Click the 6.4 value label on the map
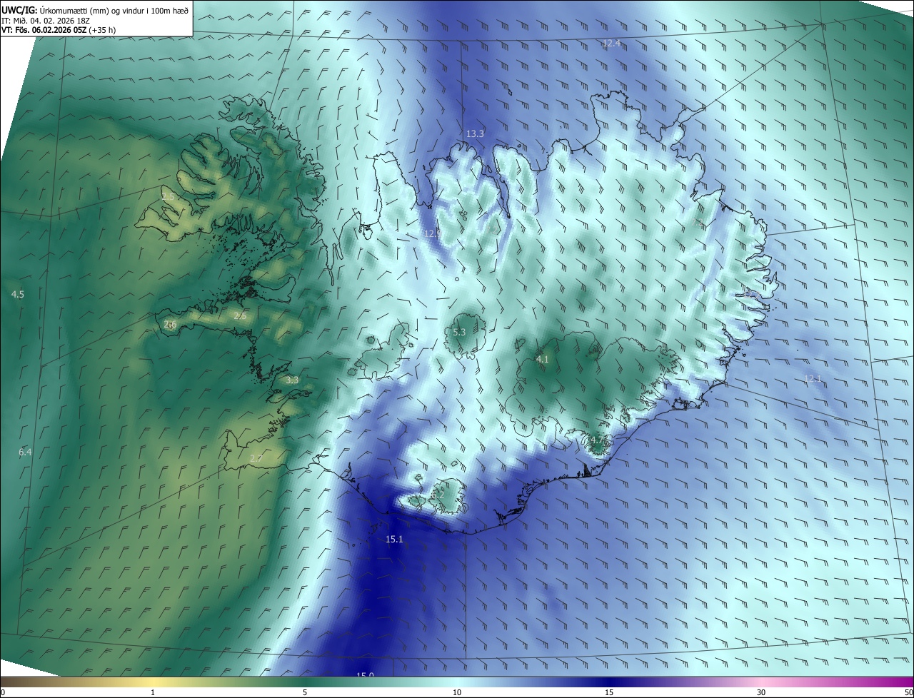This screenshot has height=698, width=914. (25, 452)
